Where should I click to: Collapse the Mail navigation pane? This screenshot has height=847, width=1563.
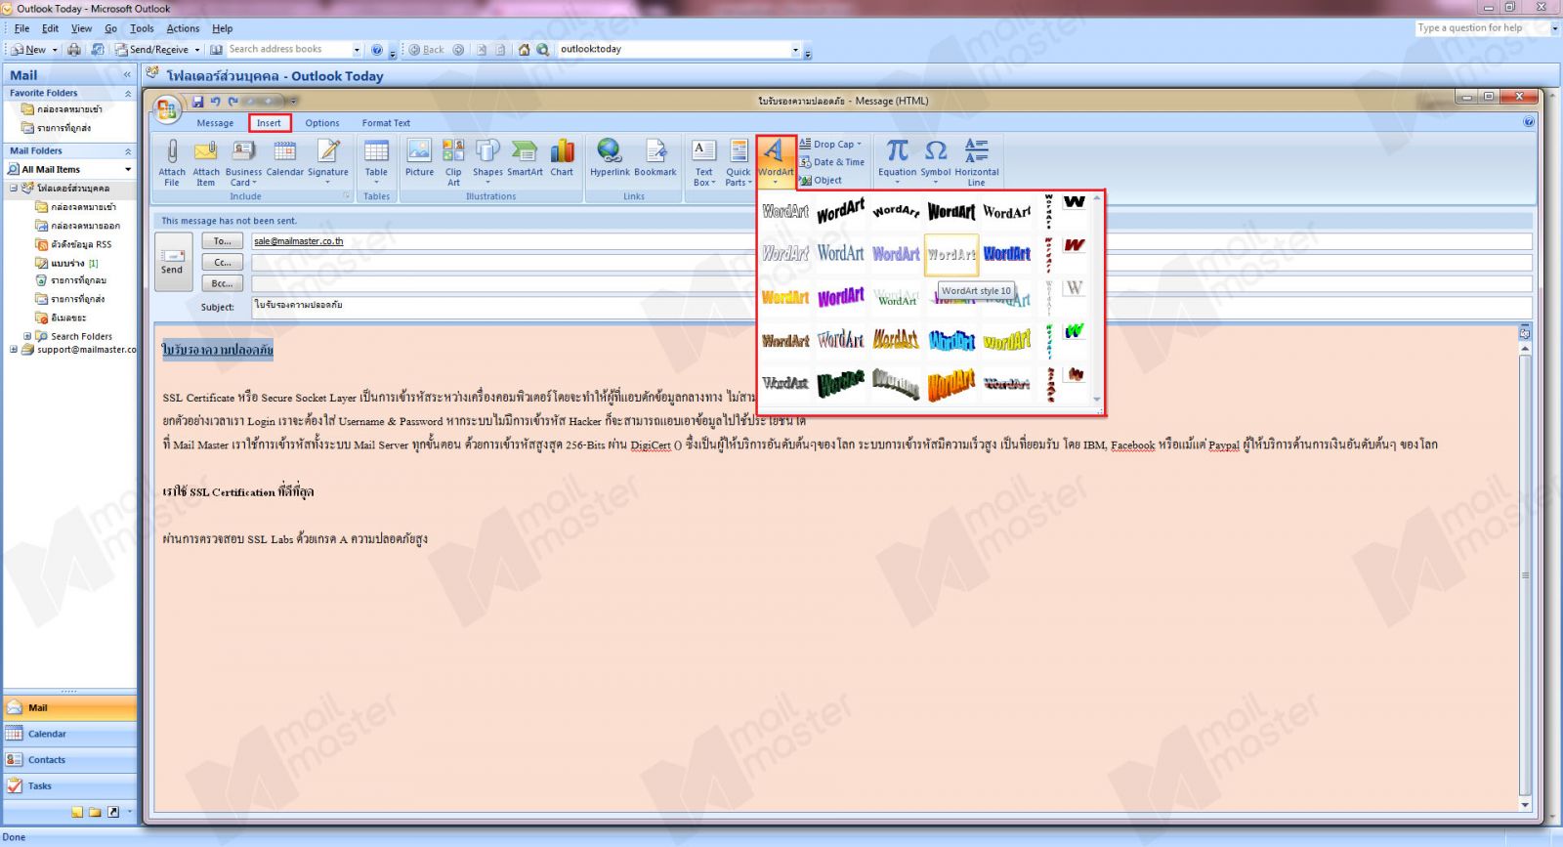[127, 75]
